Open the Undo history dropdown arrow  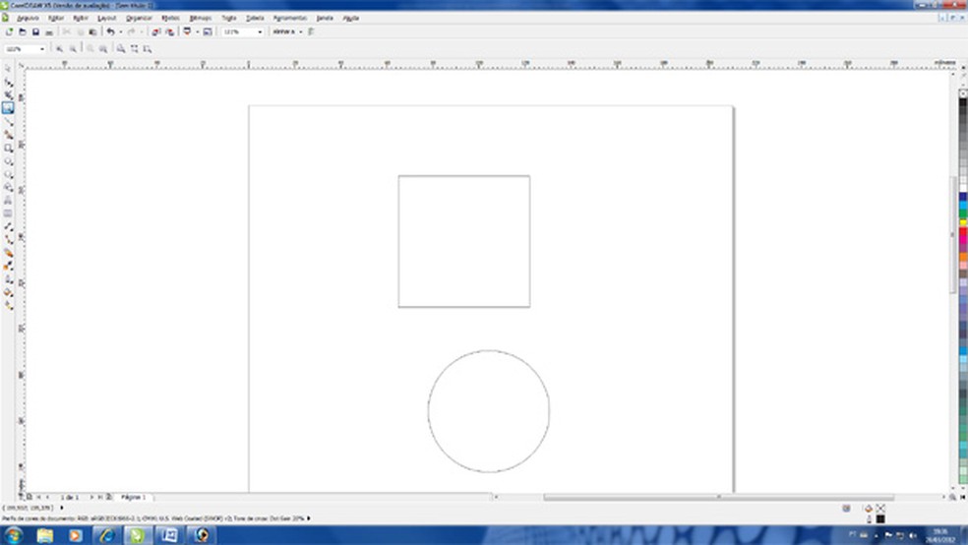(x=120, y=31)
